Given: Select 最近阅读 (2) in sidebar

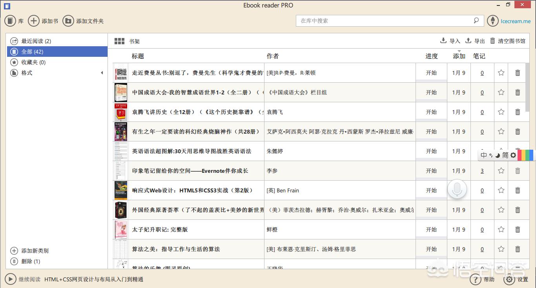Looking at the screenshot, I should tap(36, 41).
